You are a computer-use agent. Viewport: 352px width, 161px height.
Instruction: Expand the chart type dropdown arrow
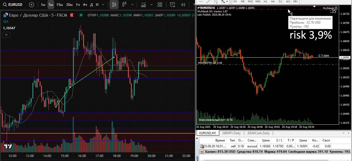tap(132, 5)
